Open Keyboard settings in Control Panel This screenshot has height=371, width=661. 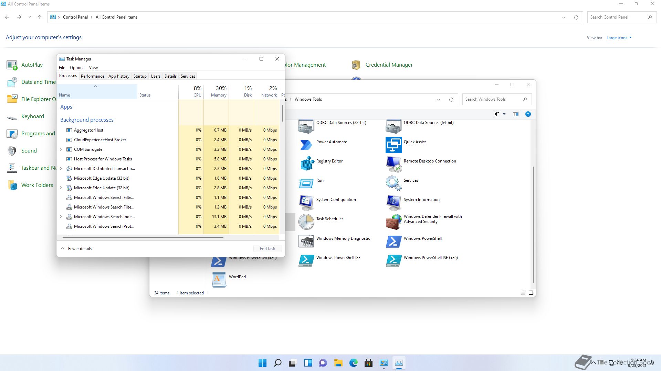(33, 116)
